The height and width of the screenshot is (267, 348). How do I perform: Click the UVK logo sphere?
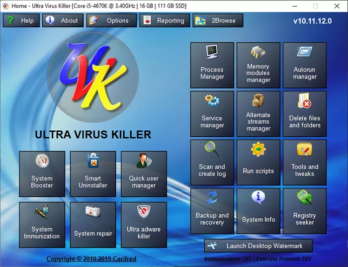(x=93, y=77)
